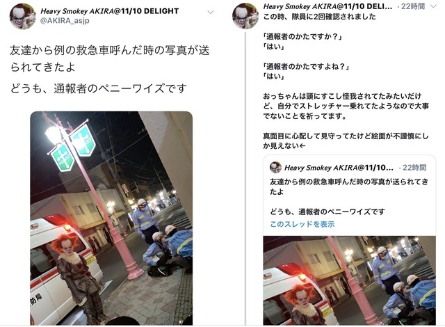Open the quoted tweet's 22時間 timestamp

pyautogui.click(x=414, y=168)
